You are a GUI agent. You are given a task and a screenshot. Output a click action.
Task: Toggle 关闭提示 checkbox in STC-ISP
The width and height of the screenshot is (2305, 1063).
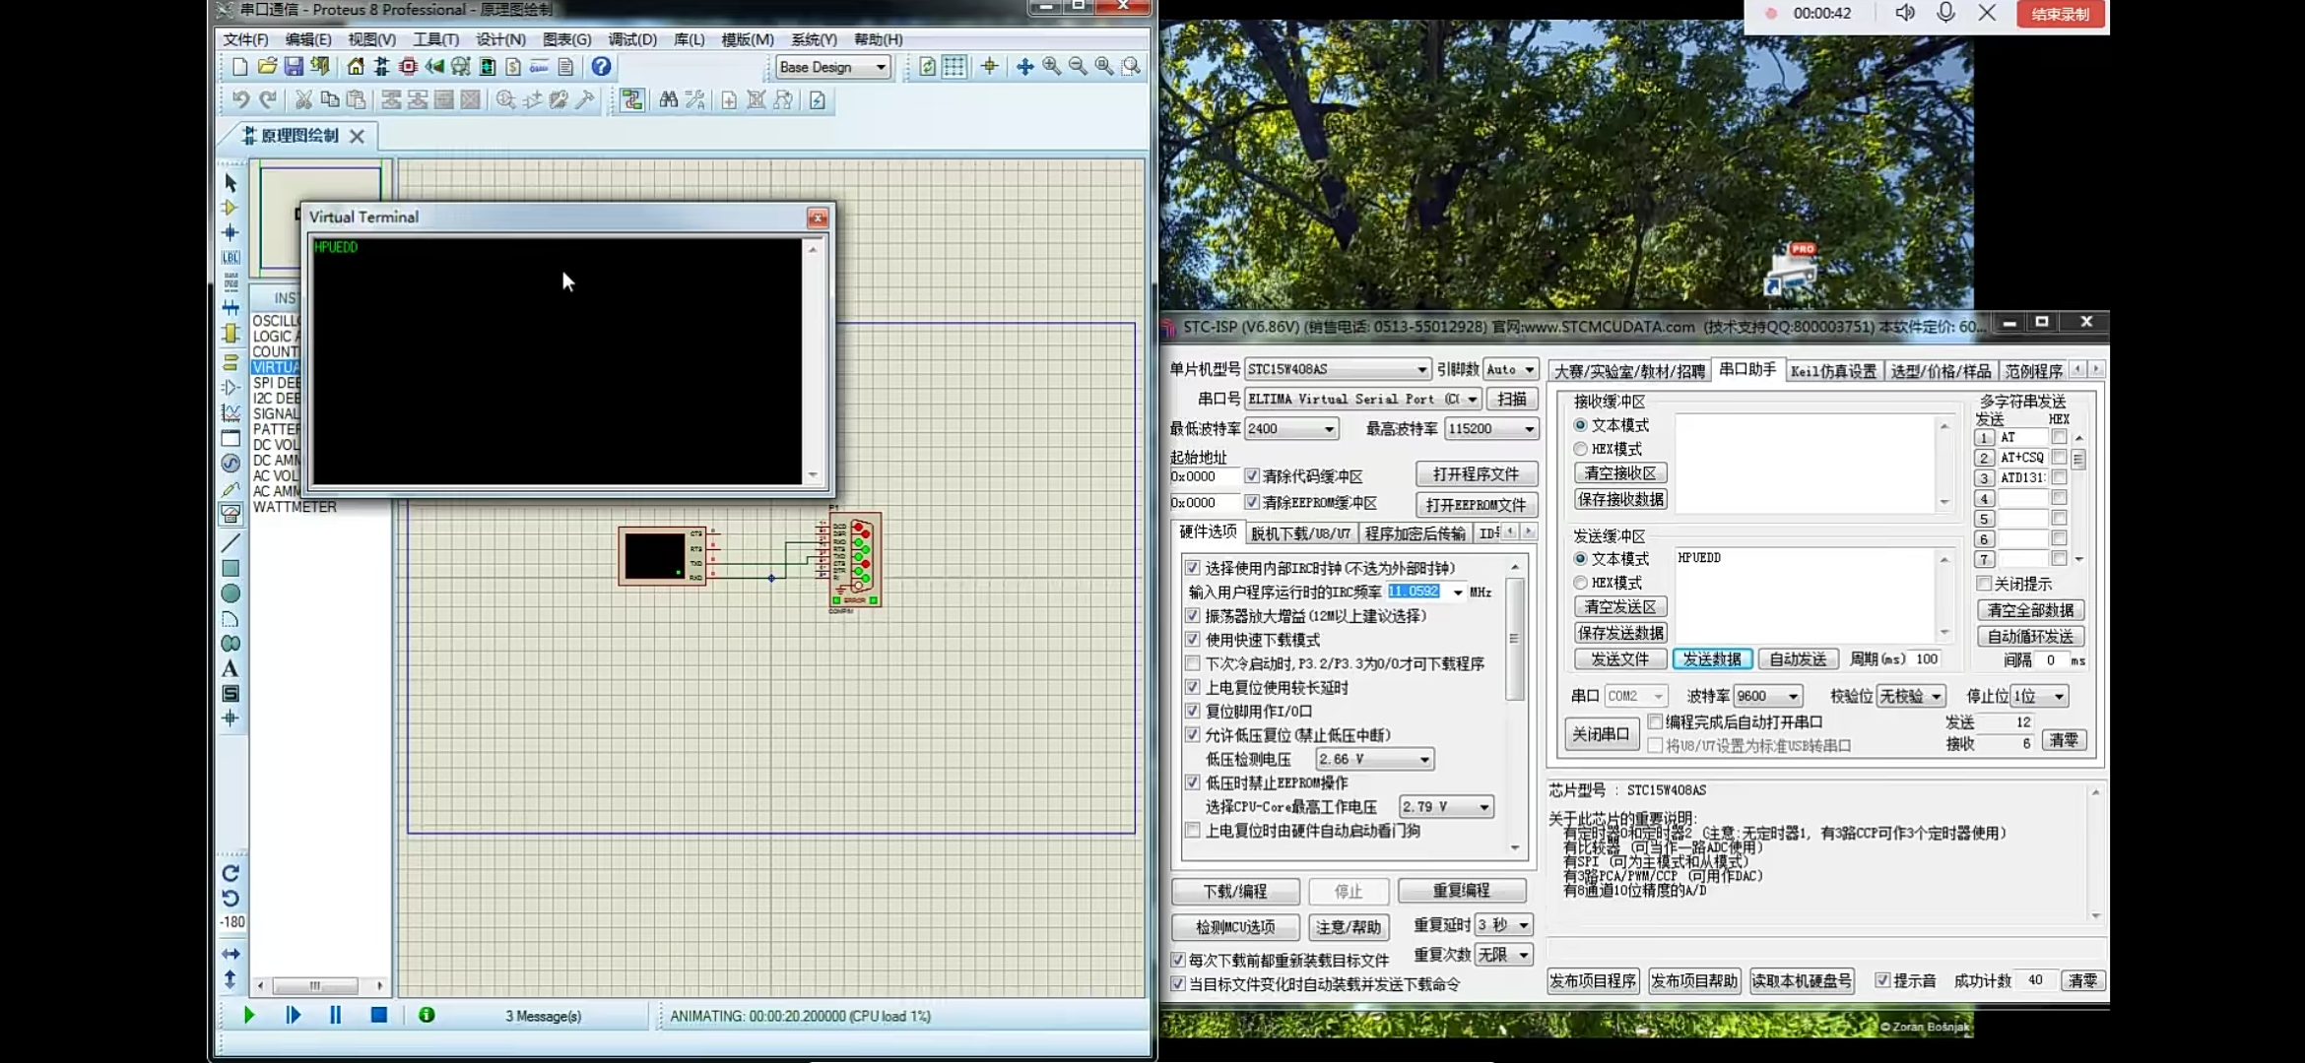pos(1985,584)
